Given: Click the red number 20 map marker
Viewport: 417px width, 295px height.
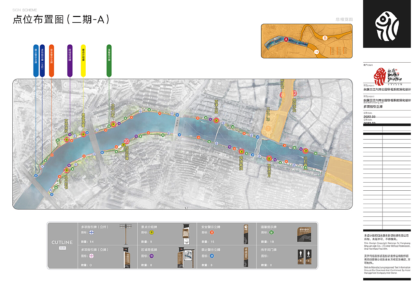Looking at the screenshot, I should coord(126,141).
